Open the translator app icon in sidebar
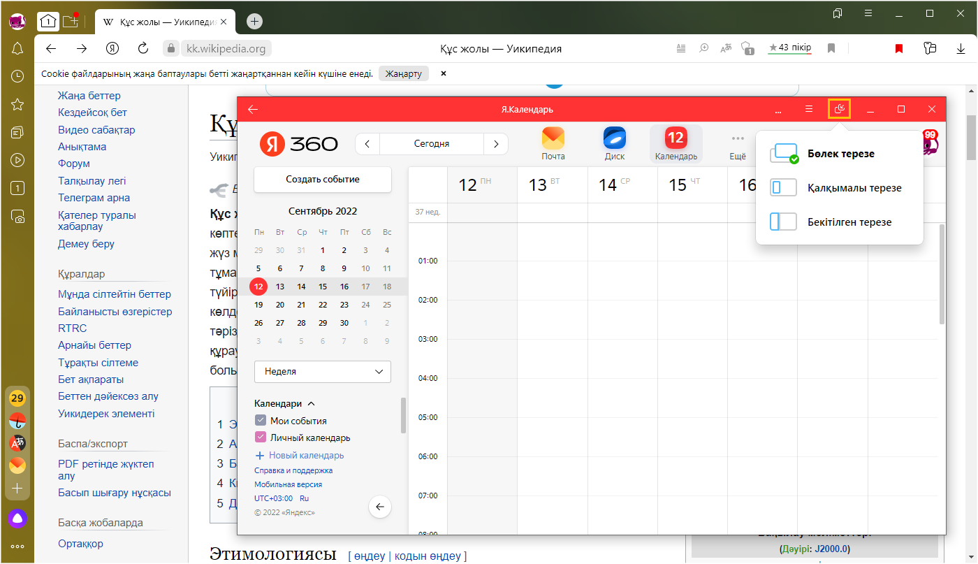The image size is (978, 564). tap(17, 443)
